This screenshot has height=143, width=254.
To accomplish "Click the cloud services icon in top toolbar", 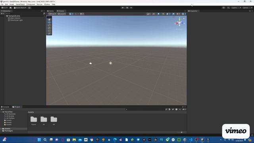I will [x=11, y=8].
